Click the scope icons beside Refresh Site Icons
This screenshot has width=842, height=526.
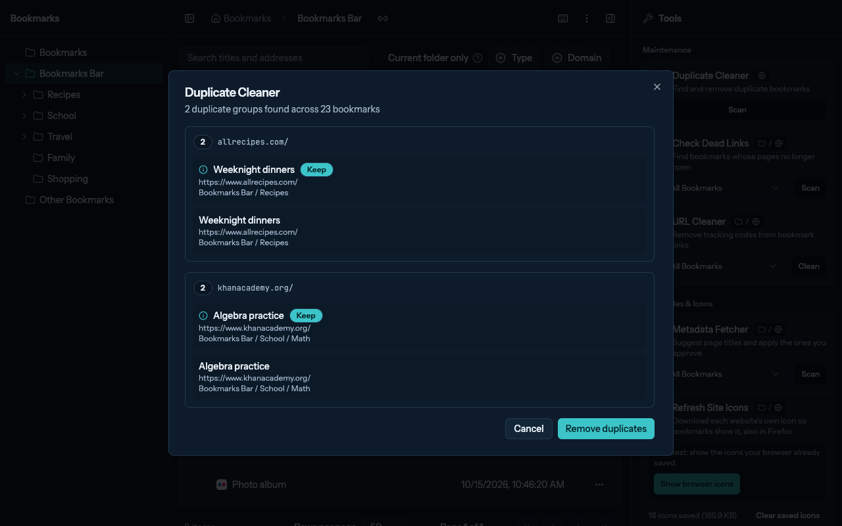(770, 408)
